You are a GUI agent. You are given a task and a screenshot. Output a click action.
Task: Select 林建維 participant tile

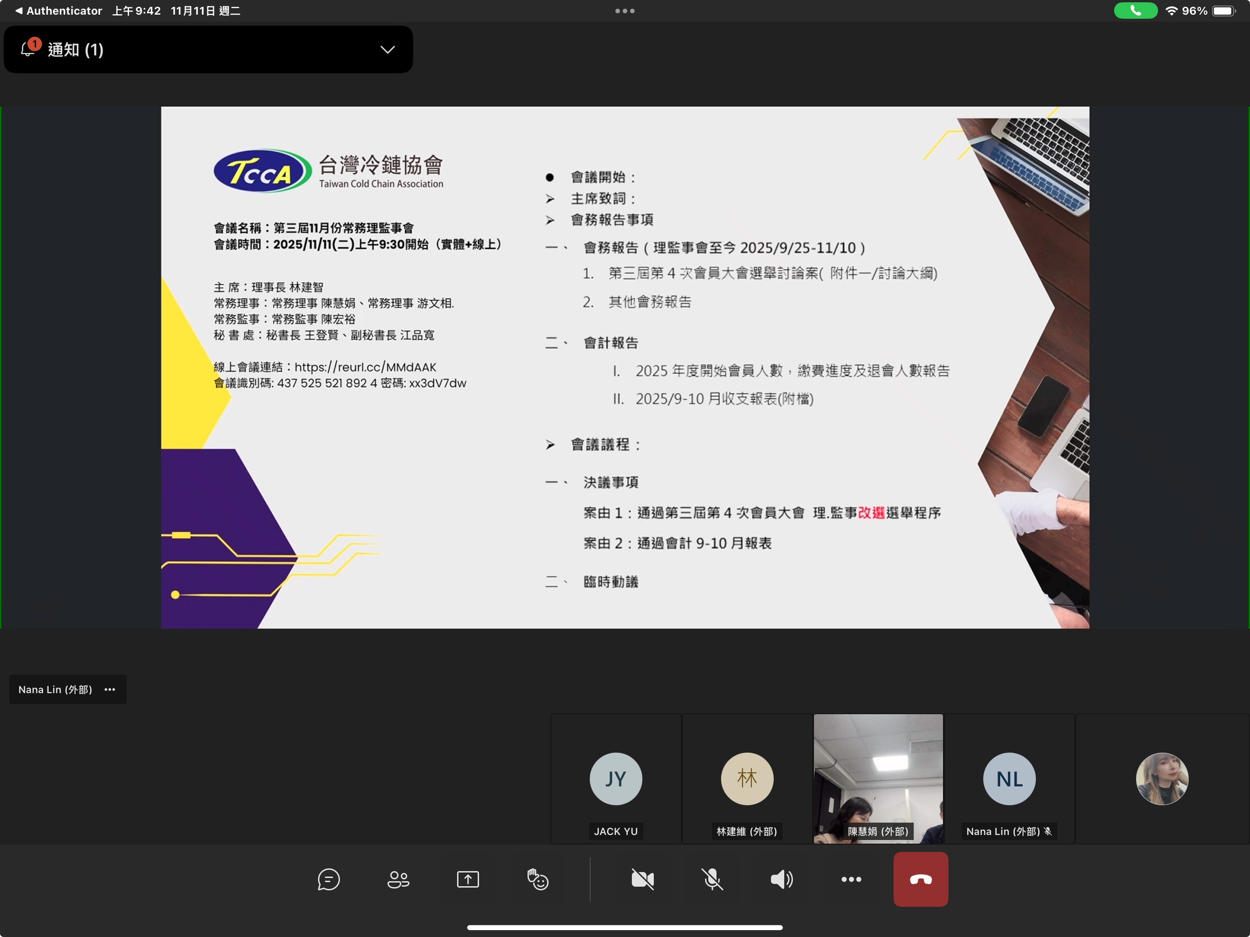[x=747, y=779]
